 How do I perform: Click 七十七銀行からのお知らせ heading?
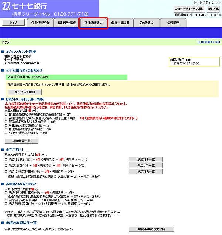point(24,71)
